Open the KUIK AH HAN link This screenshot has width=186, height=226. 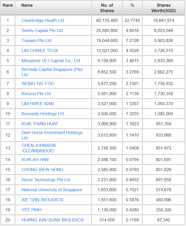tap(35, 160)
